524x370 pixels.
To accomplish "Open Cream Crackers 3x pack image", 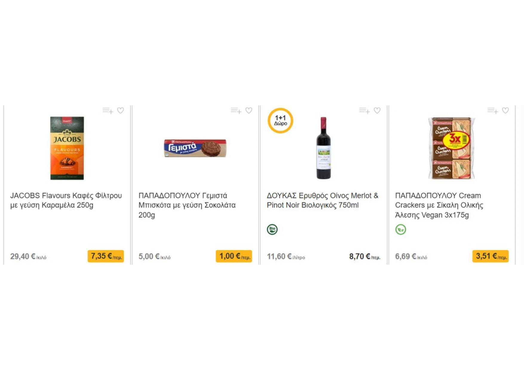I will pyautogui.click(x=451, y=148).
